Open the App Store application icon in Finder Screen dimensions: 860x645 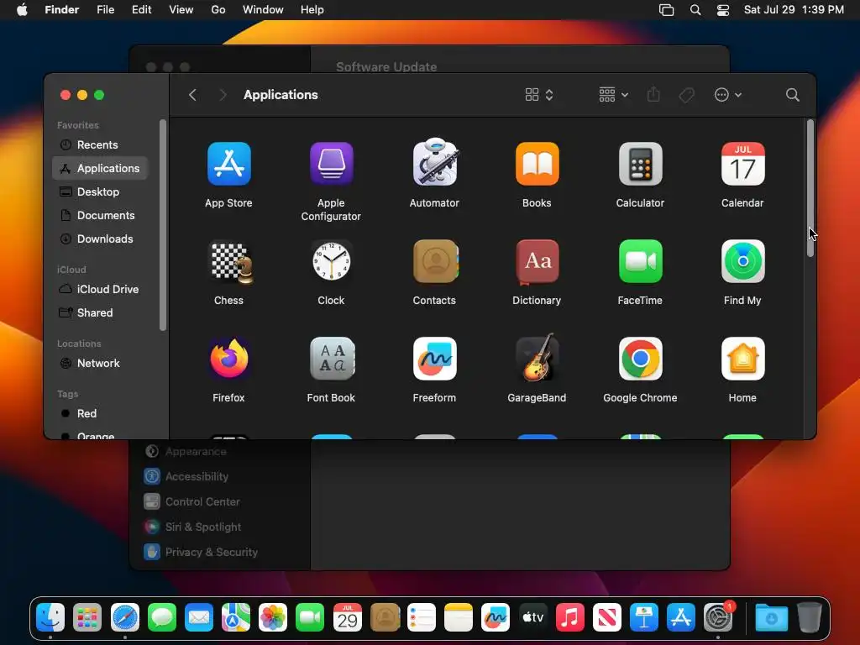pos(228,164)
